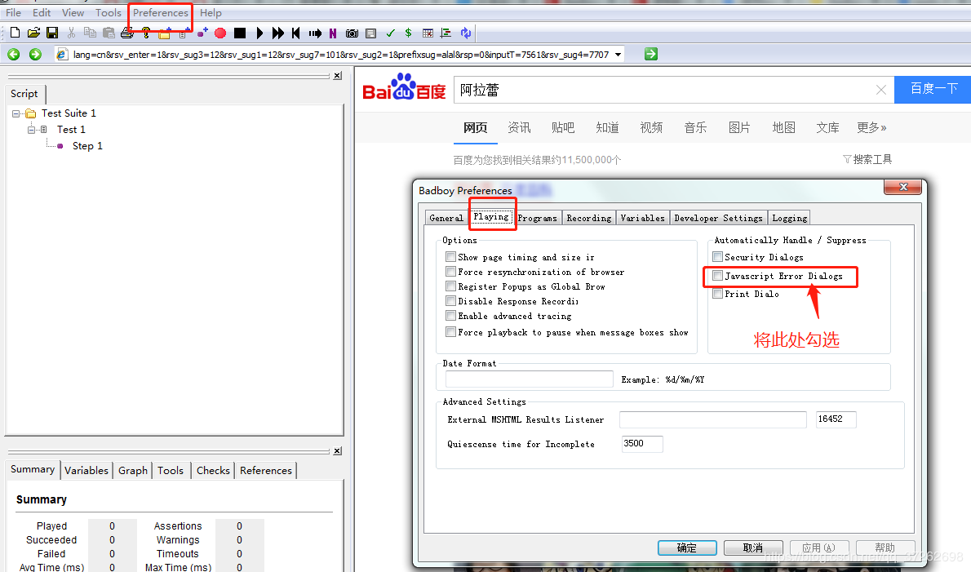Image resolution: width=971 pixels, height=572 pixels.
Task: Enable Force resynchronization of browser checkbox
Action: pyautogui.click(x=450, y=271)
